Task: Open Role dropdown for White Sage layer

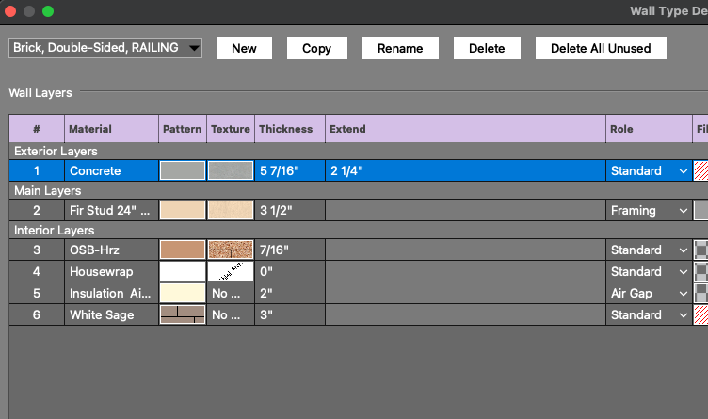Action: pos(649,314)
